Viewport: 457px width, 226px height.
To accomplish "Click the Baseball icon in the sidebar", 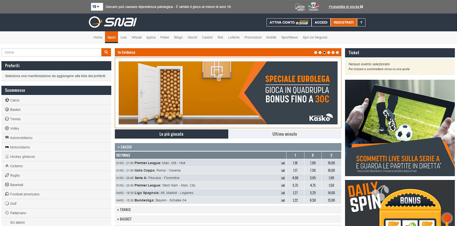I will pyautogui.click(x=7, y=185).
